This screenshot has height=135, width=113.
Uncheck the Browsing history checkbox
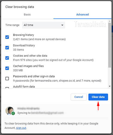click(x=7, y=37)
